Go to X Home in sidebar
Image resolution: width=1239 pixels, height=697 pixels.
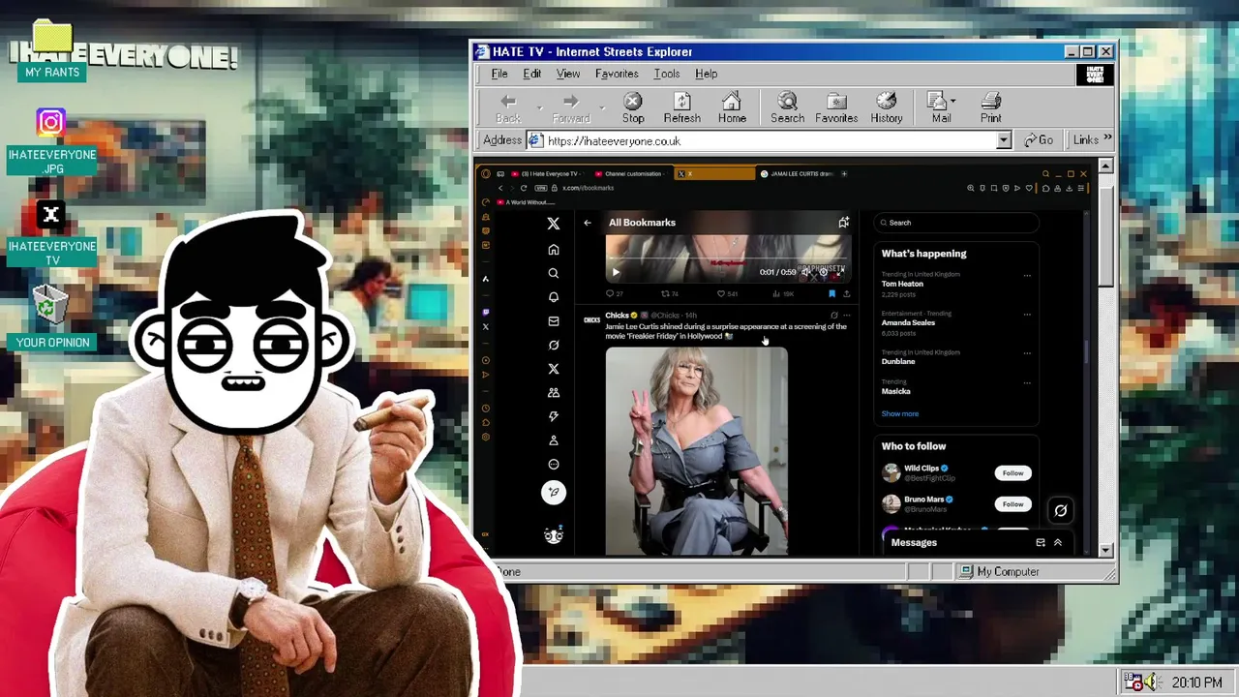[554, 250]
